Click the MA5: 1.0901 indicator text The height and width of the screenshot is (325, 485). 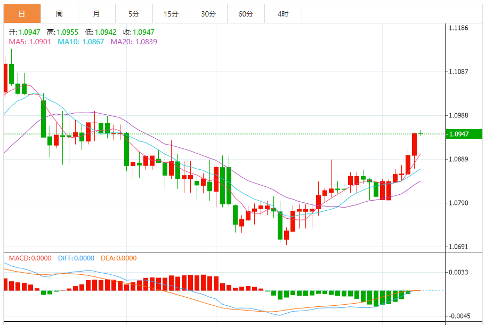click(x=30, y=42)
